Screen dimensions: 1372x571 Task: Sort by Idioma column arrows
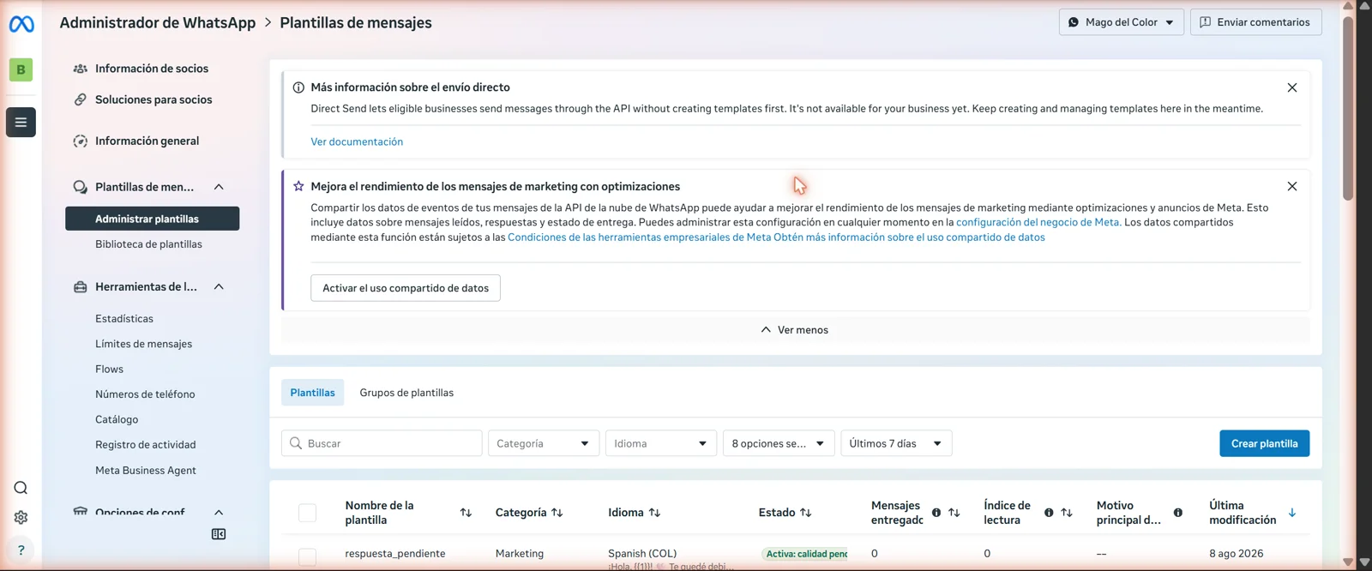point(654,513)
